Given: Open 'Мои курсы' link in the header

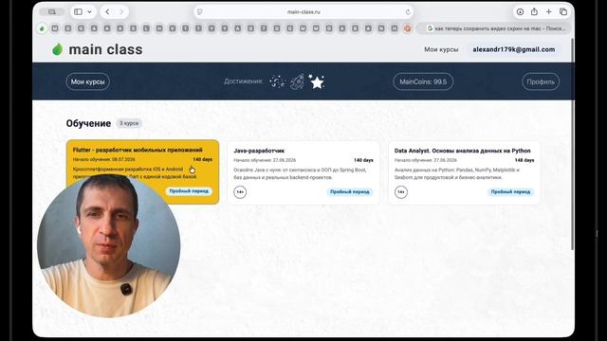Looking at the screenshot, I should pos(441,49).
